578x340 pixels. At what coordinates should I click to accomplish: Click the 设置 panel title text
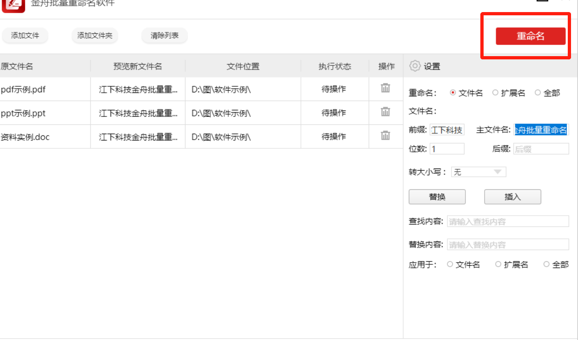[x=432, y=66]
